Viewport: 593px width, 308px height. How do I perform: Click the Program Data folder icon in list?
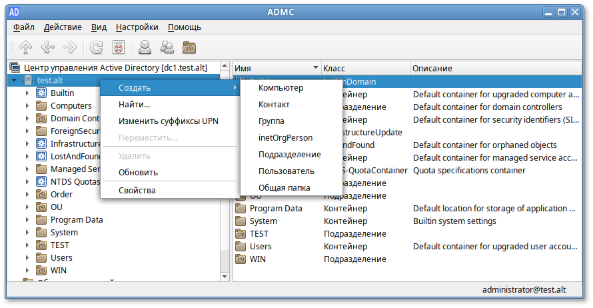point(241,209)
